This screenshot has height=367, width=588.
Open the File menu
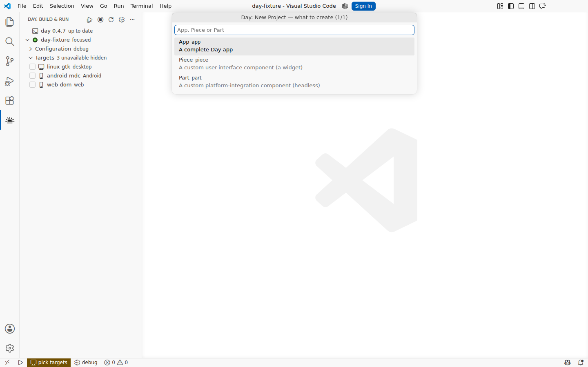22,6
